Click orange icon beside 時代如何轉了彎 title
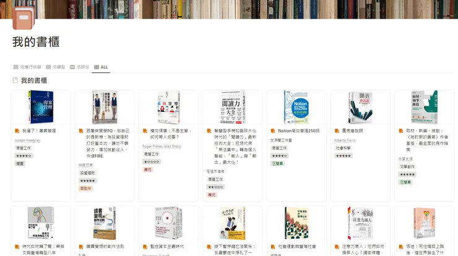The image size is (458, 256). pyautogui.click(x=17, y=247)
